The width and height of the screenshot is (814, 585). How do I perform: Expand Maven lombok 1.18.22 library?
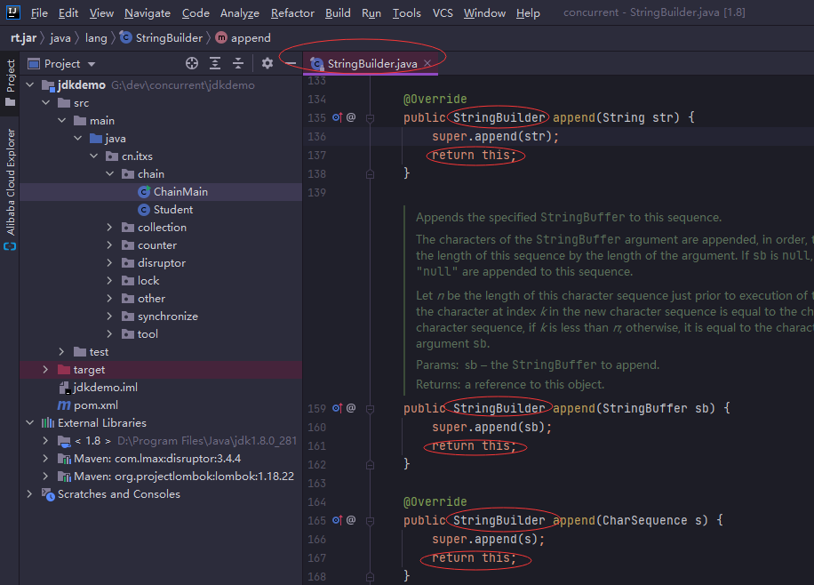(45, 476)
